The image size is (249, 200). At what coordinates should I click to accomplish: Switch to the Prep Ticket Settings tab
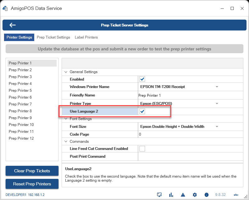click(x=53, y=37)
